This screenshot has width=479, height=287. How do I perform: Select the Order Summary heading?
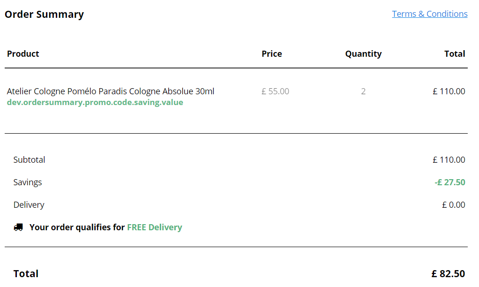click(45, 15)
